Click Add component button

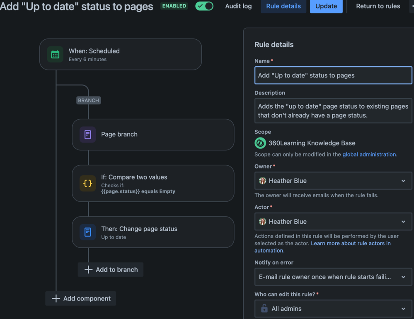coord(81,299)
